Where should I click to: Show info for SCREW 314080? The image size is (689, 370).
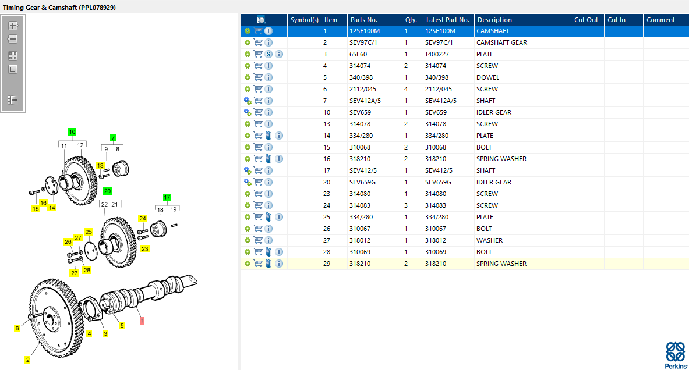coord(268,194)
